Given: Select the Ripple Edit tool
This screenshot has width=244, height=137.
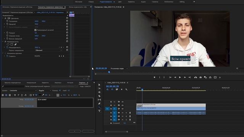Looking at the screenshot, I should (99, 92).
